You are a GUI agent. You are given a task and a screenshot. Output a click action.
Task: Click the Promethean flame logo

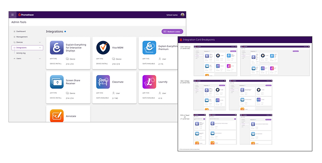tap(20, 15)
